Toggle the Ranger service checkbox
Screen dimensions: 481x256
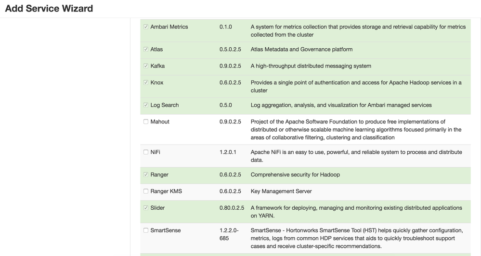[146, 175]
